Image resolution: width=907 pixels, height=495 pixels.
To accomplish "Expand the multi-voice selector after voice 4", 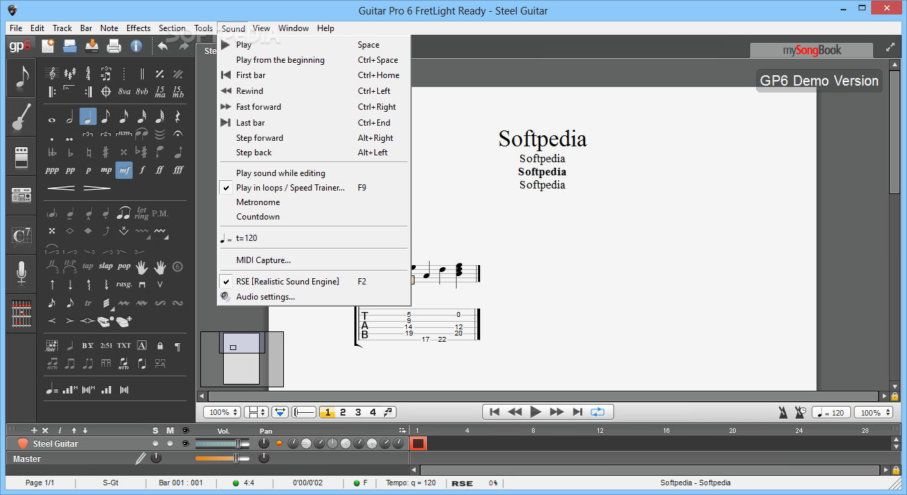I will coord(389,412).
